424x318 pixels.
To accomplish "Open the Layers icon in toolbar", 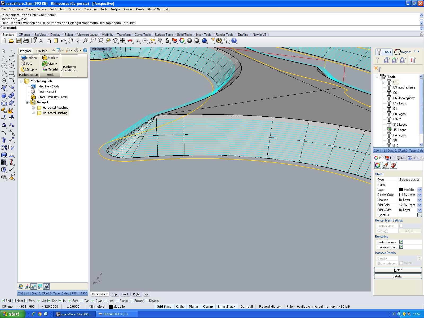I will [175, 41].
